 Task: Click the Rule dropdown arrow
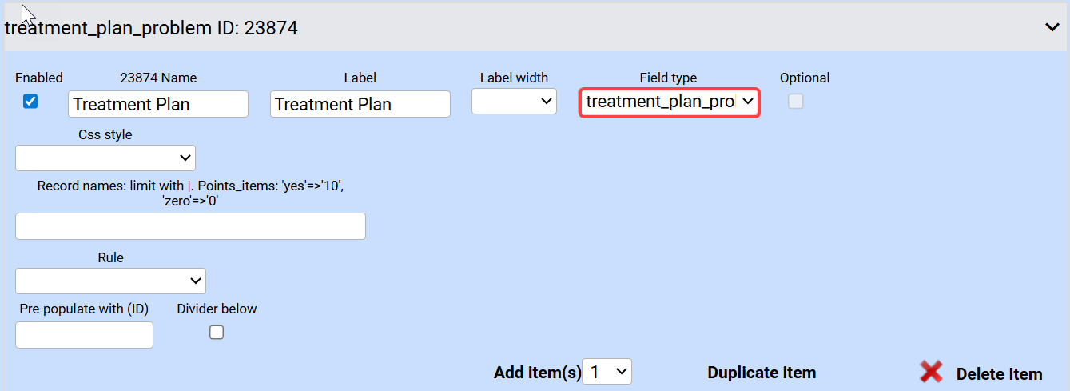click(195, 281)
